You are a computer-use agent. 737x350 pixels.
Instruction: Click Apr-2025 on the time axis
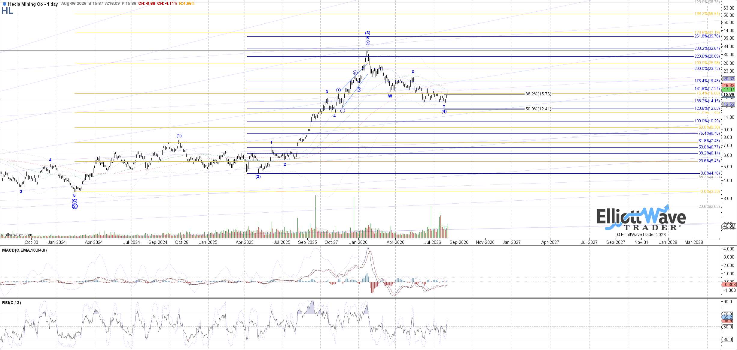point(245,242)
